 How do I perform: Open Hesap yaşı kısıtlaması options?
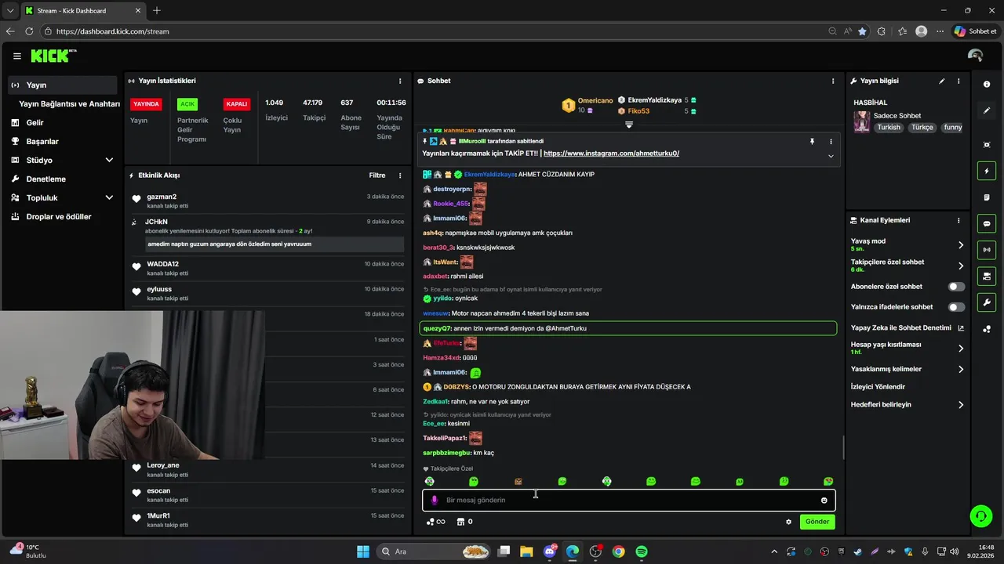click(960, 349)
